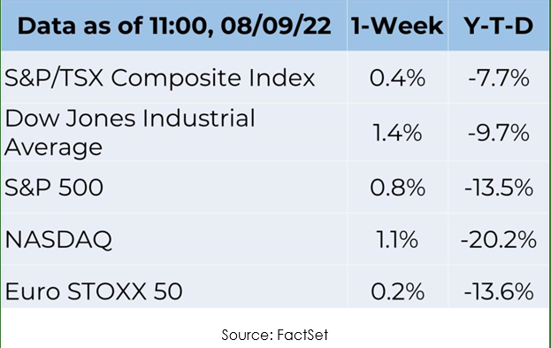Select the NASDAQ -20.2% year-to-date cell
The image size is (551, 348).
(499, 240)
